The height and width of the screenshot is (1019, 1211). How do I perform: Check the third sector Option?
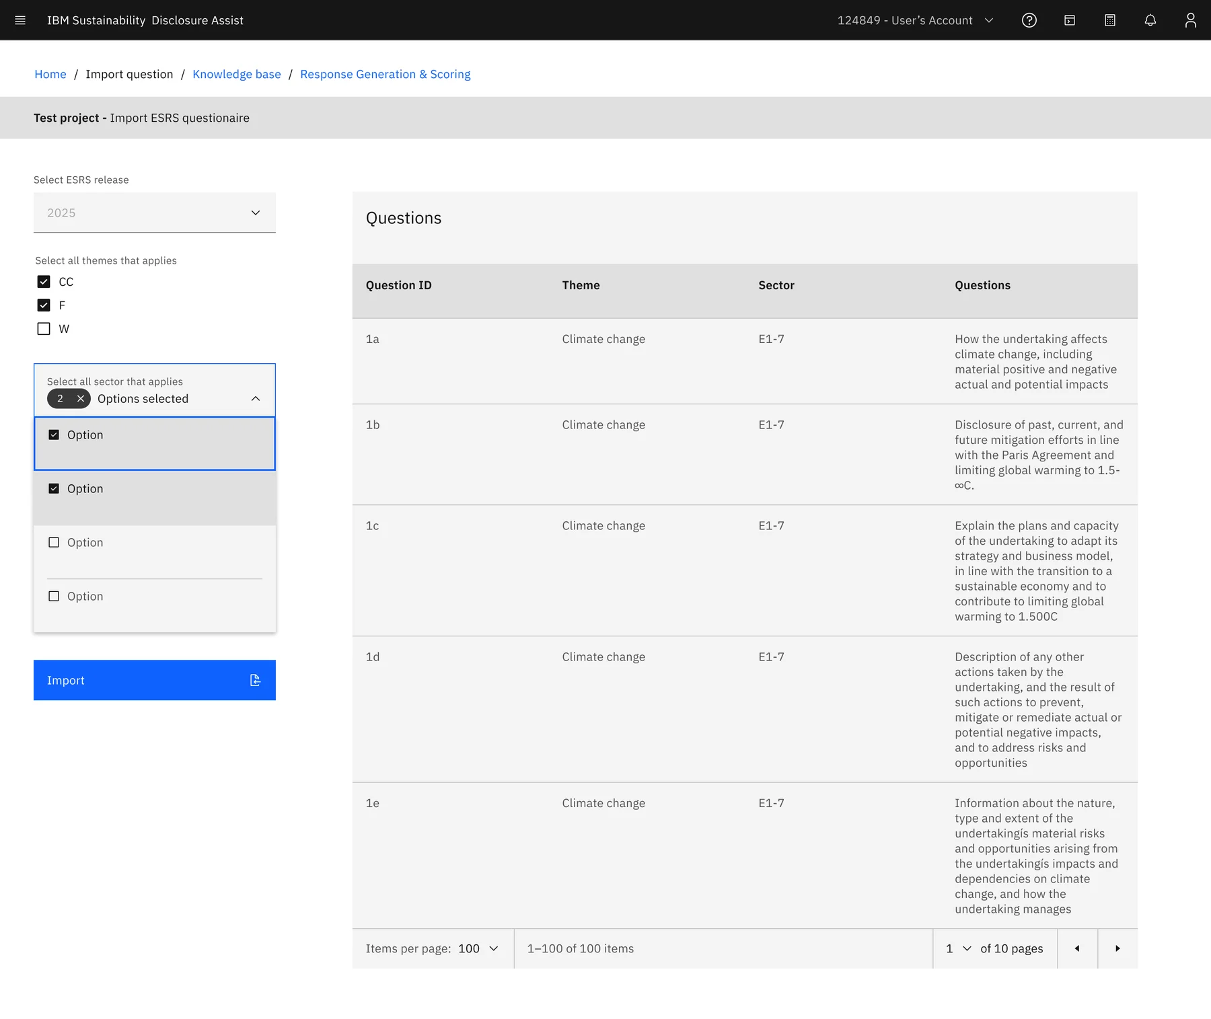[54, 543]
